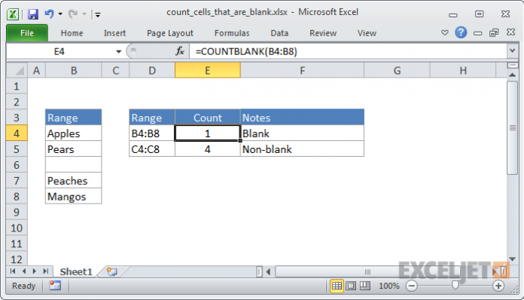Click the empty cell B6
The height and width of the screenshot is (300, 524).
click(x=74, y=165)
